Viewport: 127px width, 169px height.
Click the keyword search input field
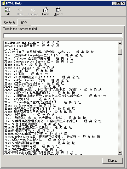pos(63,36)
